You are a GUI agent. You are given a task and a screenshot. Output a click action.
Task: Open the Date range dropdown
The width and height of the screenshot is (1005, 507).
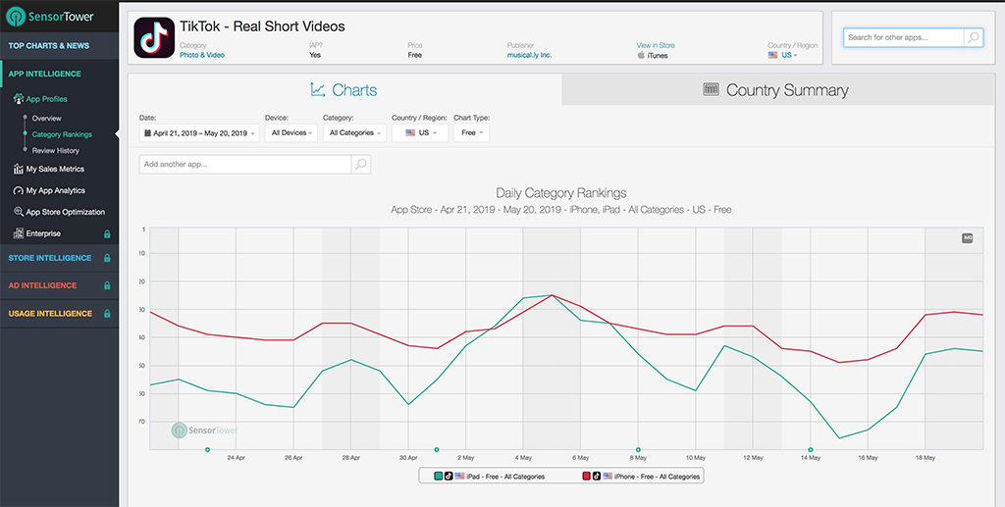click(x=199, y=132)
